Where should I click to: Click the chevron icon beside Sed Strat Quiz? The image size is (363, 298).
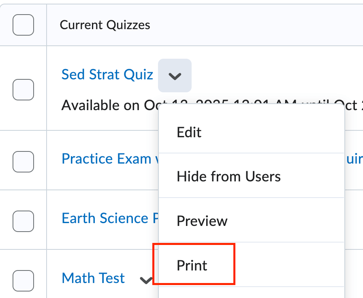coord(175,75)
